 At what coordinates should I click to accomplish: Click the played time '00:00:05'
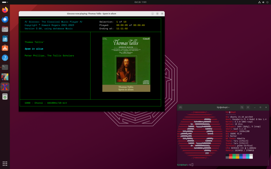pos(122,25)
